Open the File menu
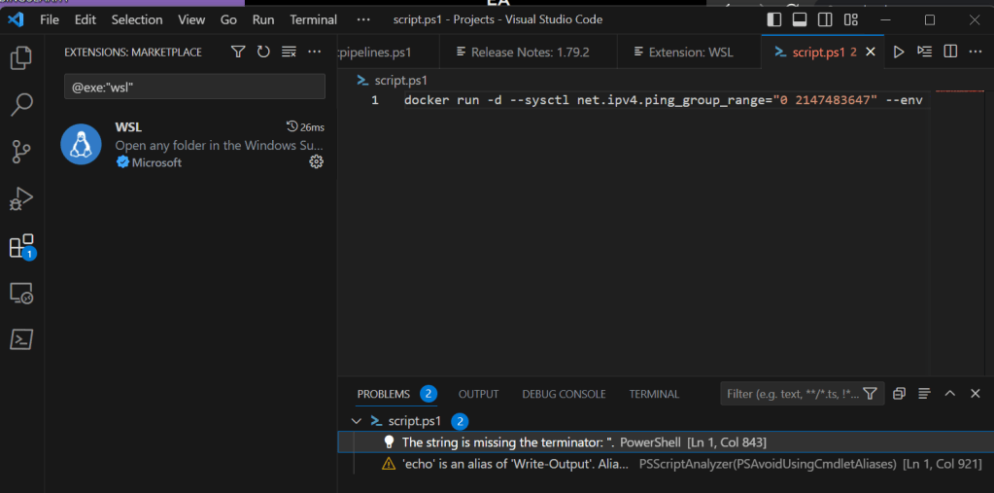The height and width of the screenshot is (493, 994). 50,19
